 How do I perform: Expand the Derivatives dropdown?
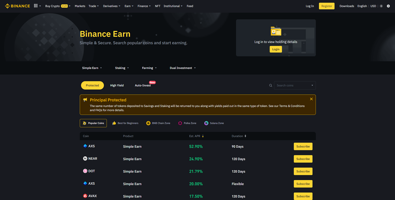click(x=111, y=6)
